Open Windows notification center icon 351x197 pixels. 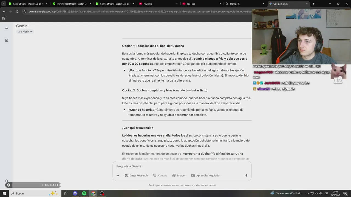[x=345, y=193]
